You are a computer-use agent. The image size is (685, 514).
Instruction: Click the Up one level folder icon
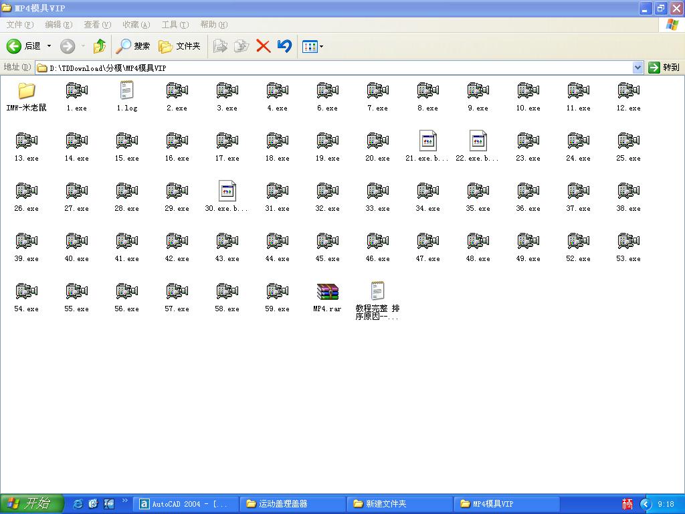[100, 46]
